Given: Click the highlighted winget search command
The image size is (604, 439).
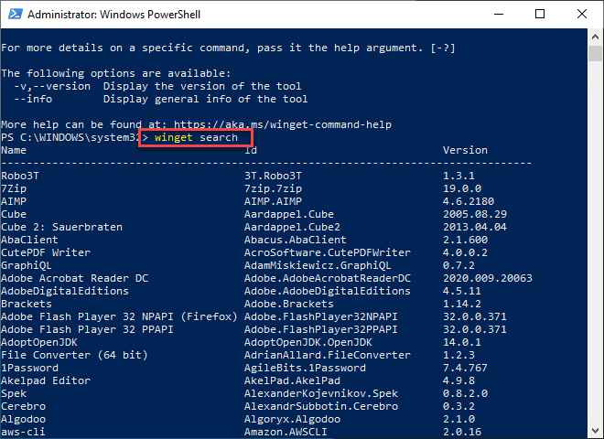Looking at the screenshot, I should pyautogui.click(x=196, y=137).
